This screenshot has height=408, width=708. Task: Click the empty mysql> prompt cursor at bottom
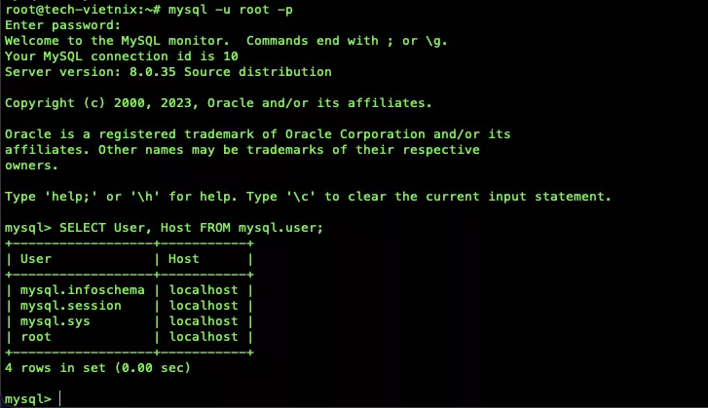[60, 398]
